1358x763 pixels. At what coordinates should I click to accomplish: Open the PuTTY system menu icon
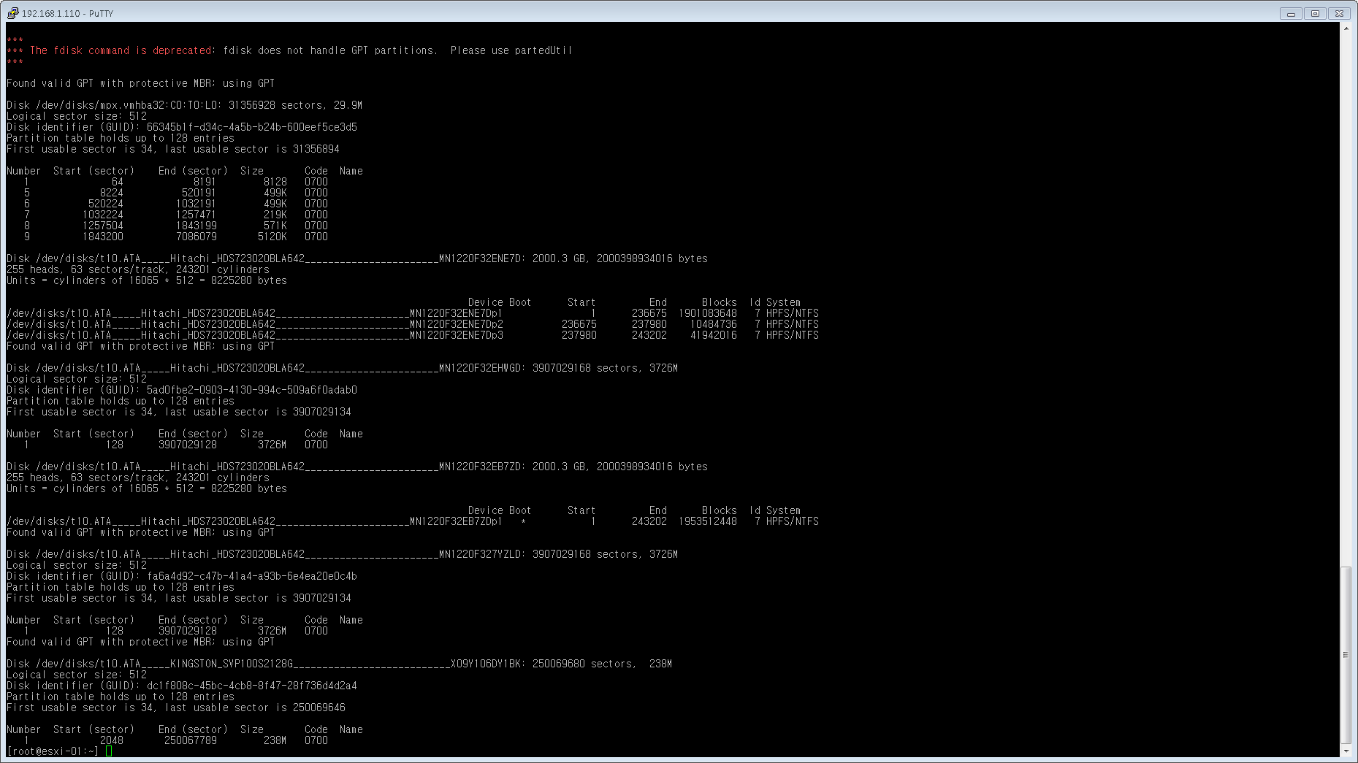pos(12,13)
